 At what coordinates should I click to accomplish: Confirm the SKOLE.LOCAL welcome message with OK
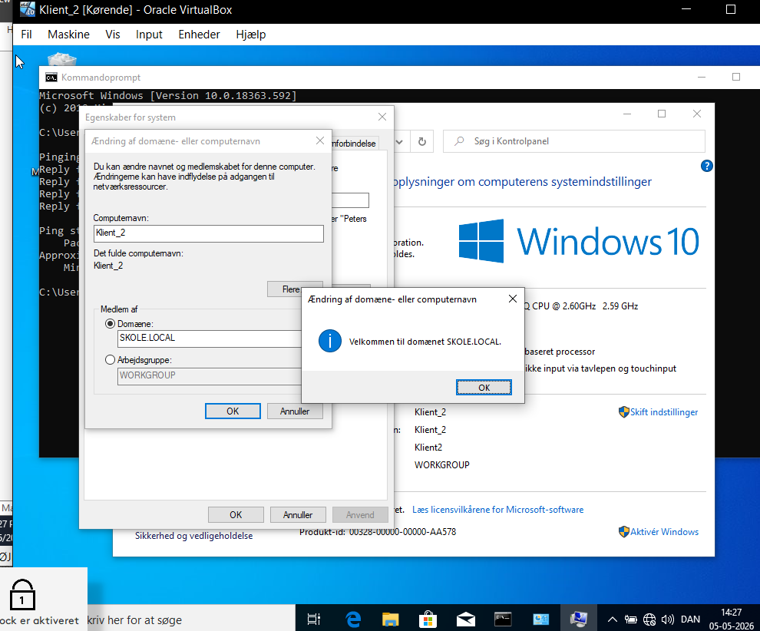pos(484,387)
